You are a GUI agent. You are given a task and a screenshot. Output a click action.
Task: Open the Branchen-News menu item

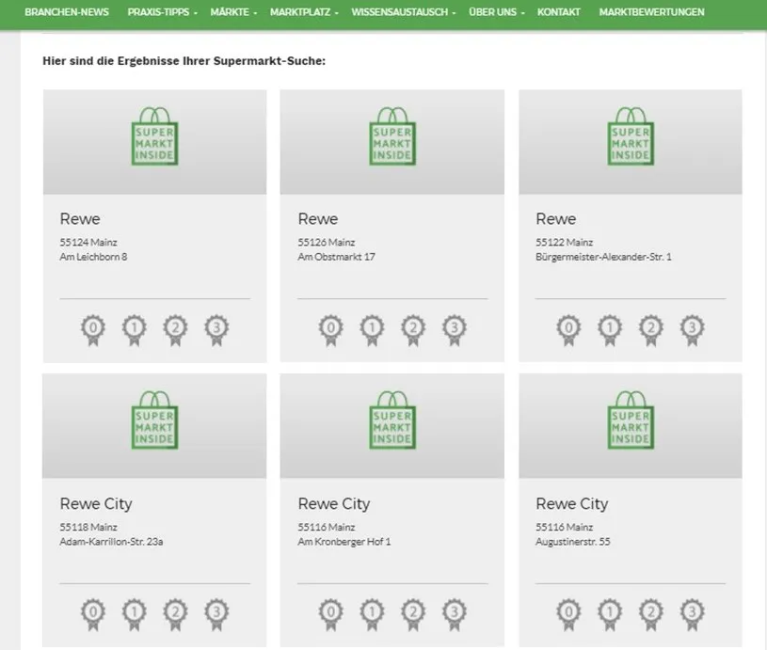click(x=67, y=12)
